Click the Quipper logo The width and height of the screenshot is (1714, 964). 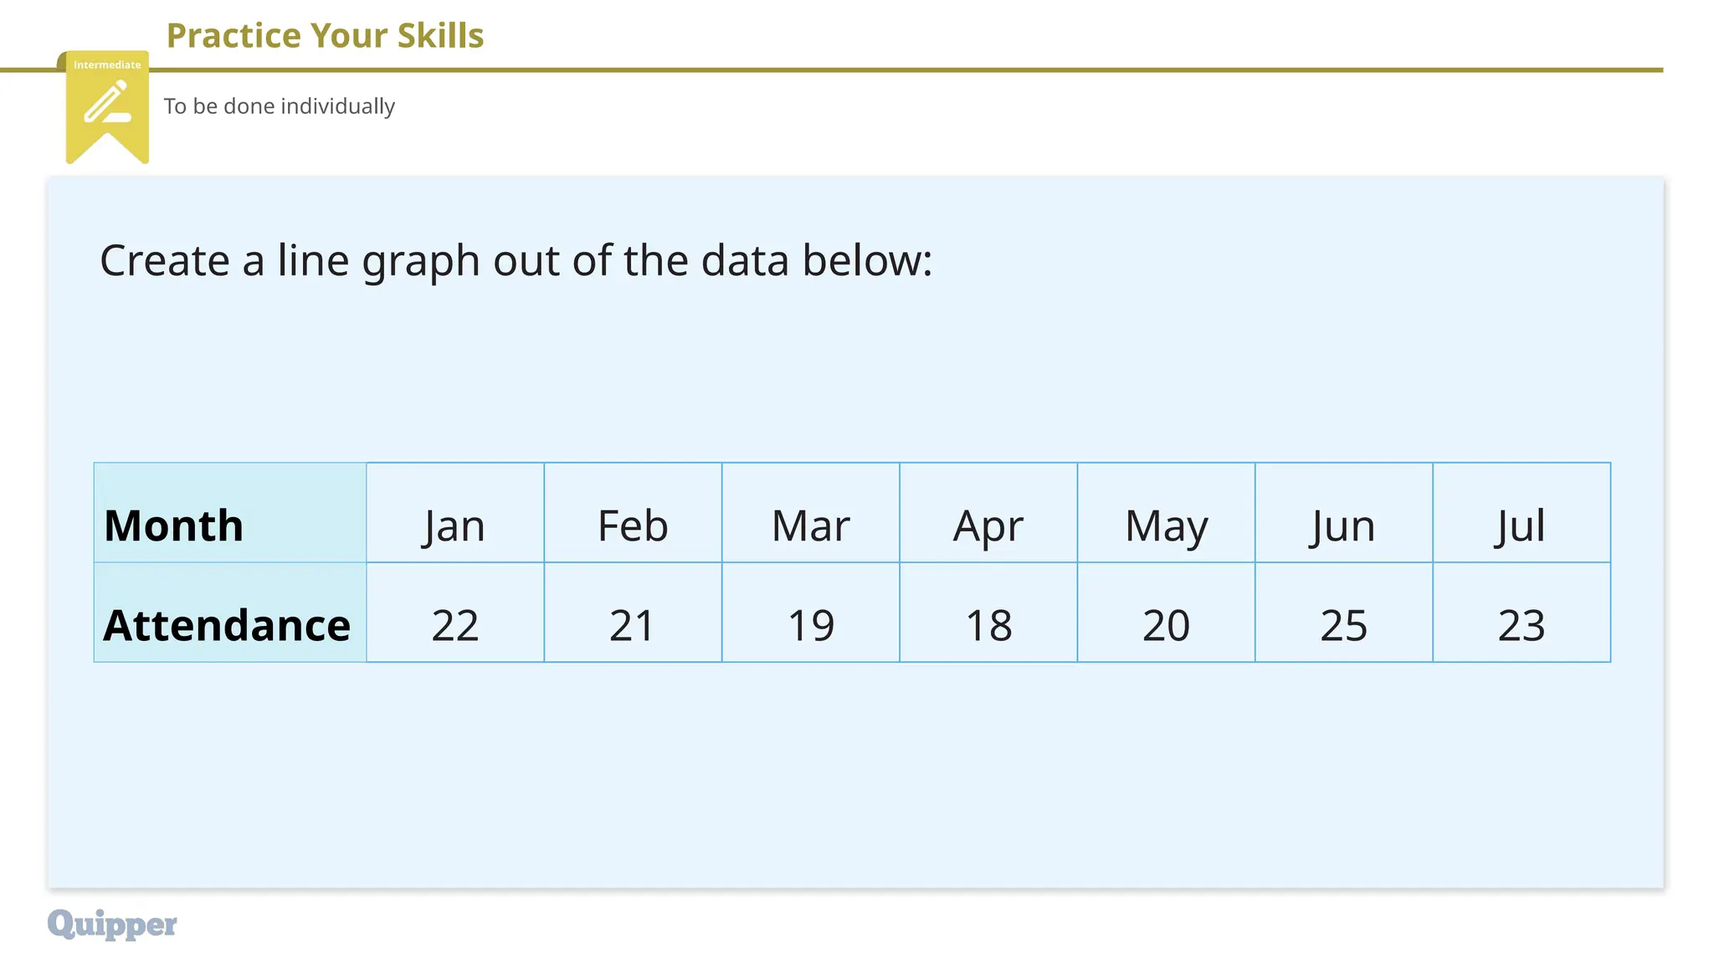112,924
